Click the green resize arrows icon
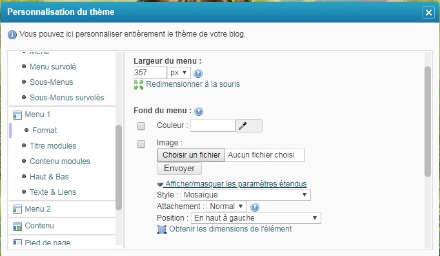 [x=139, y=85]
